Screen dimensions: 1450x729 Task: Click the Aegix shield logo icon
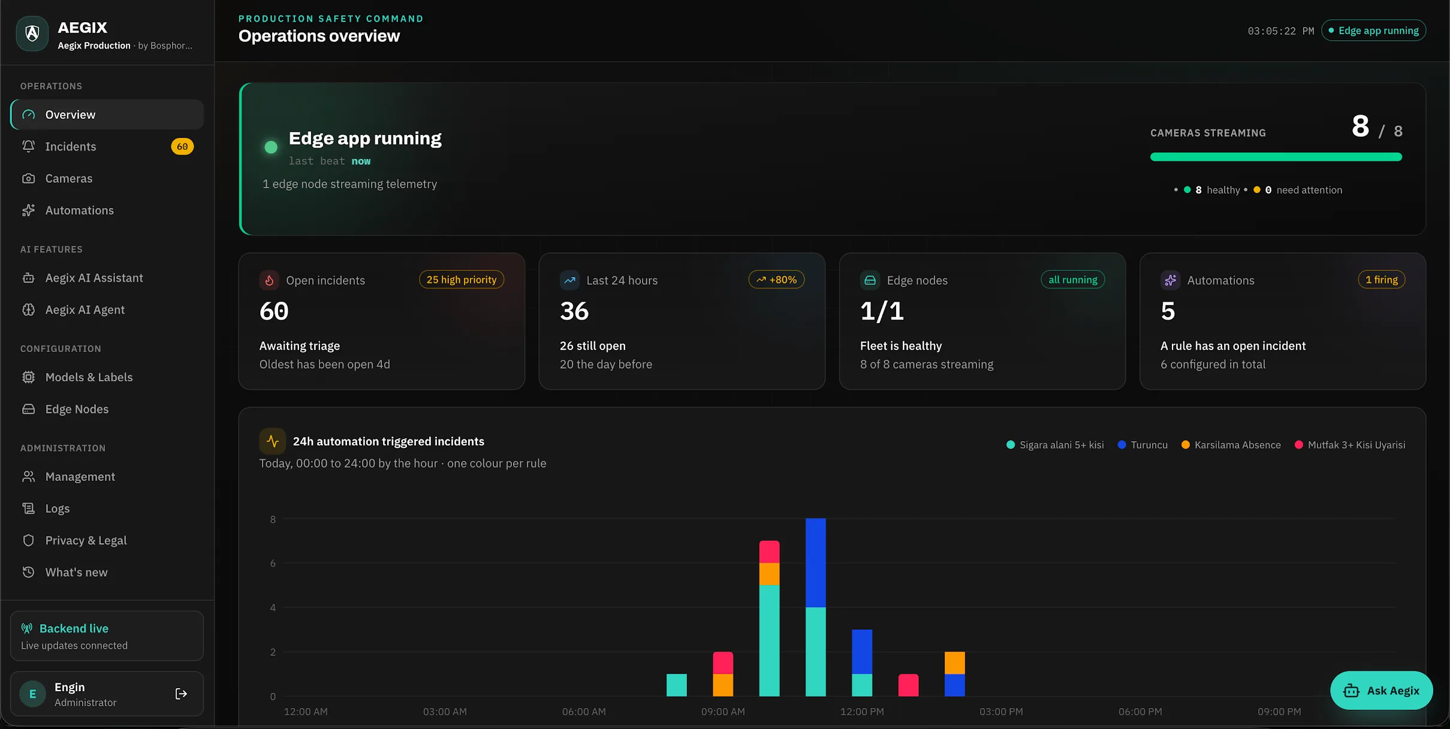point(32,34)
